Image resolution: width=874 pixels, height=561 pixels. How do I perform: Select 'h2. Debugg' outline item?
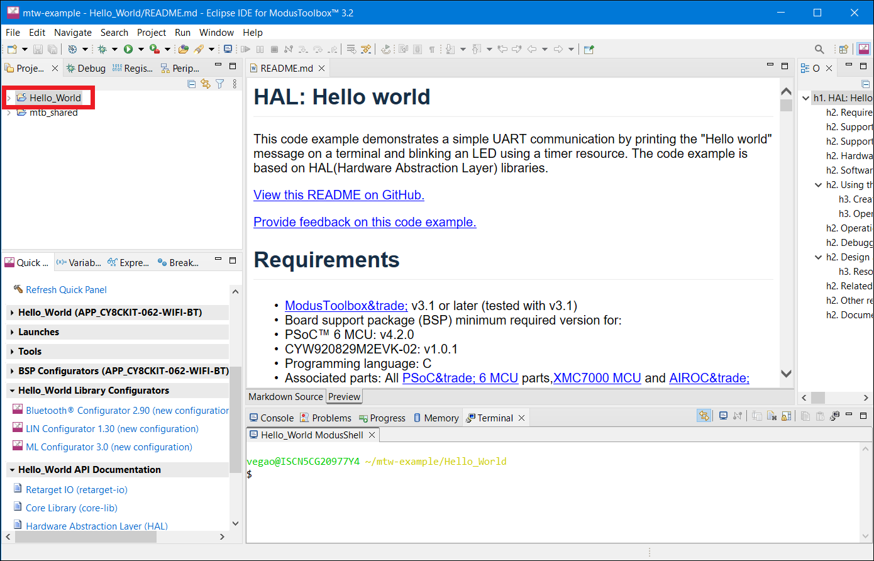click(x=849, y=242)
